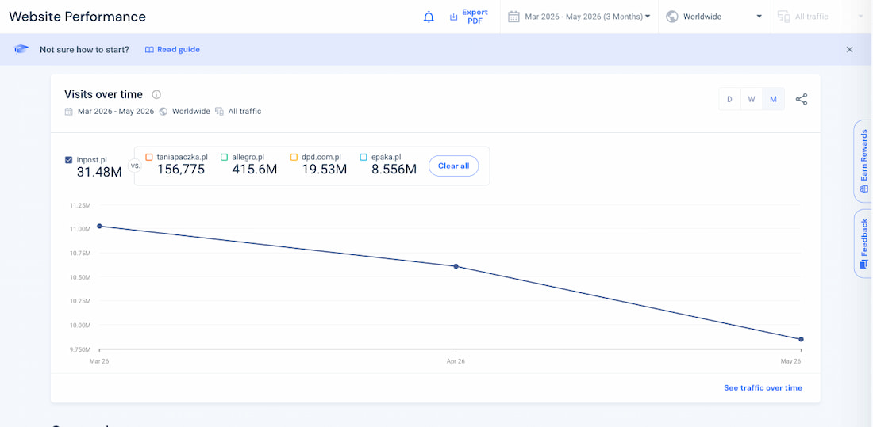873x427 pixels.
Task: Dismiss the 'Not sure how to start?' banner
Action: (850, 49)
